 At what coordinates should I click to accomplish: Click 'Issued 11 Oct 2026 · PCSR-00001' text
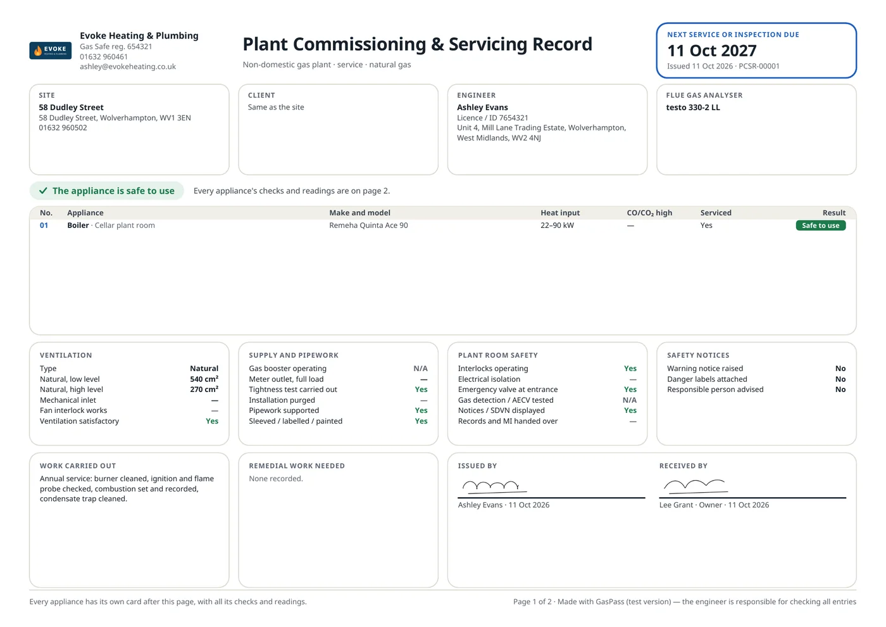tap(723, 66)
